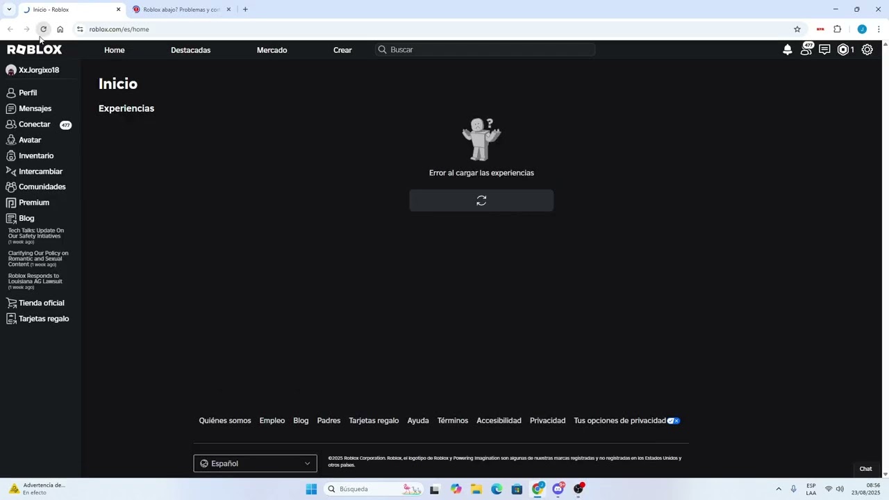Retry loading experiences with refresh button

coord(481,201)
